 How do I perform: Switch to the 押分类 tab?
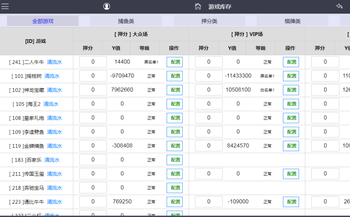(x=209, y=21)
